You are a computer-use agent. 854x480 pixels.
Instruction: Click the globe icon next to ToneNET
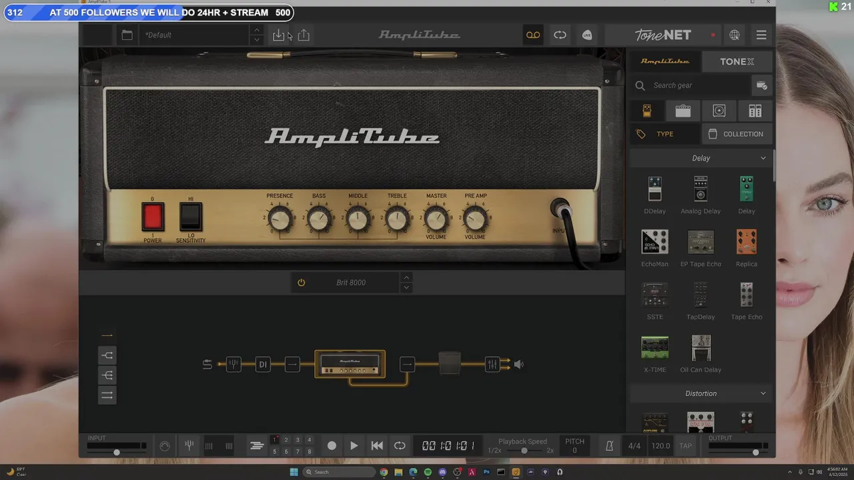click(x=735, y=35)
